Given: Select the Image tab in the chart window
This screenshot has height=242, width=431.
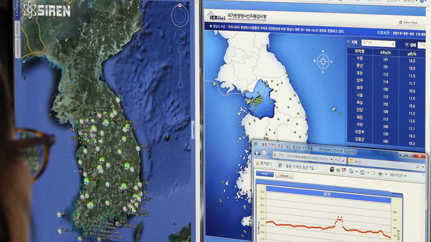Looking at the screenshot, I should point(265,174).
